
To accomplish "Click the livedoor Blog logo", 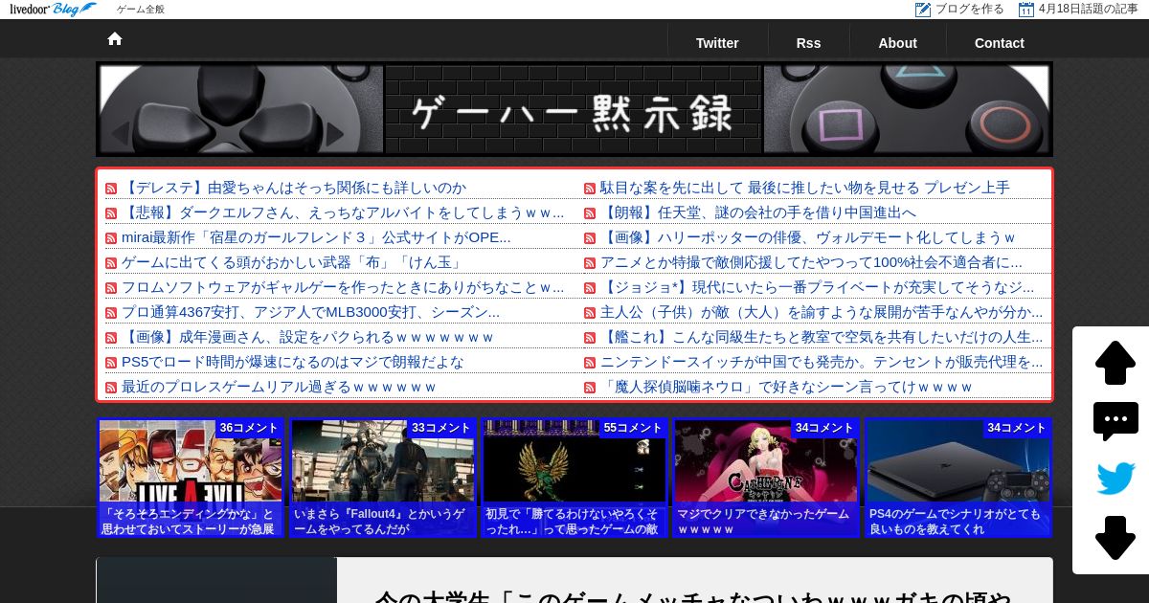I will tap(53, 10).
